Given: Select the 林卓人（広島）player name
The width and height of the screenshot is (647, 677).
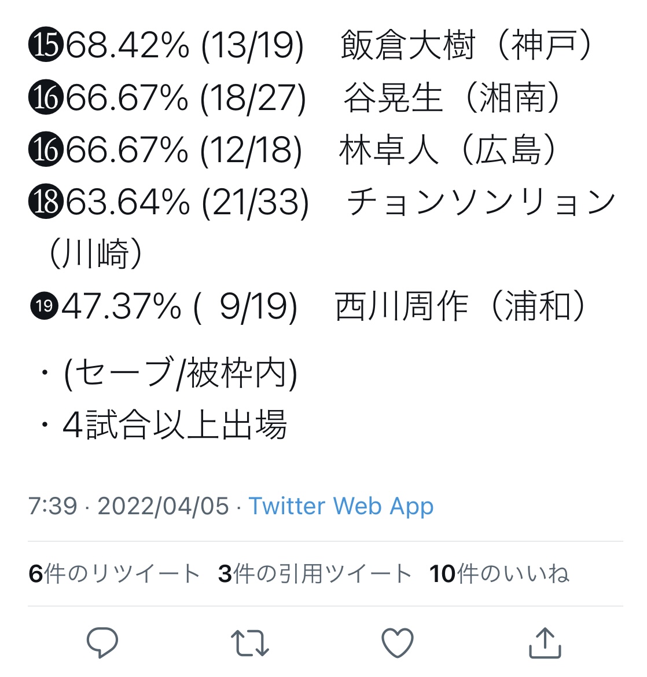Looking at the screenshot, I should click(x=449, y=149).
